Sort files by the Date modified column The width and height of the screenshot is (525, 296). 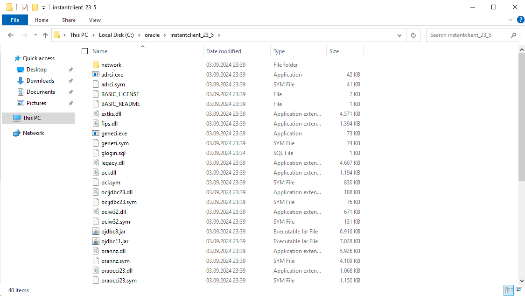224,51
